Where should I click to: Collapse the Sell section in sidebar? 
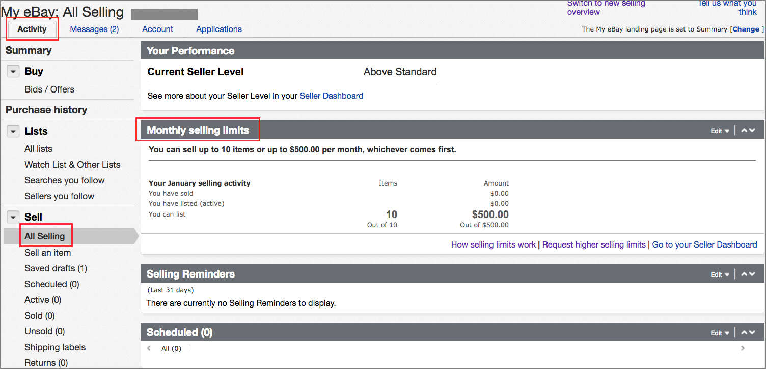[13, 217]
